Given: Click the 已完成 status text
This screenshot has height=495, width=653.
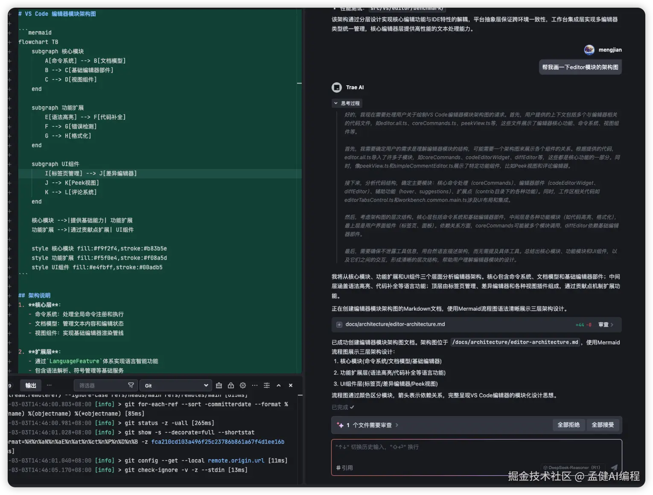Looking at the screenshot, I should [343, 407].
